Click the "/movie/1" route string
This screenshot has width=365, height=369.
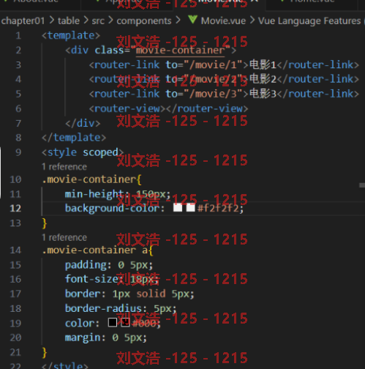(213, 65)
